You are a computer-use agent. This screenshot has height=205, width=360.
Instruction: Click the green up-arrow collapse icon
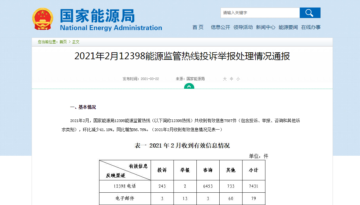(x=189, y=86)
